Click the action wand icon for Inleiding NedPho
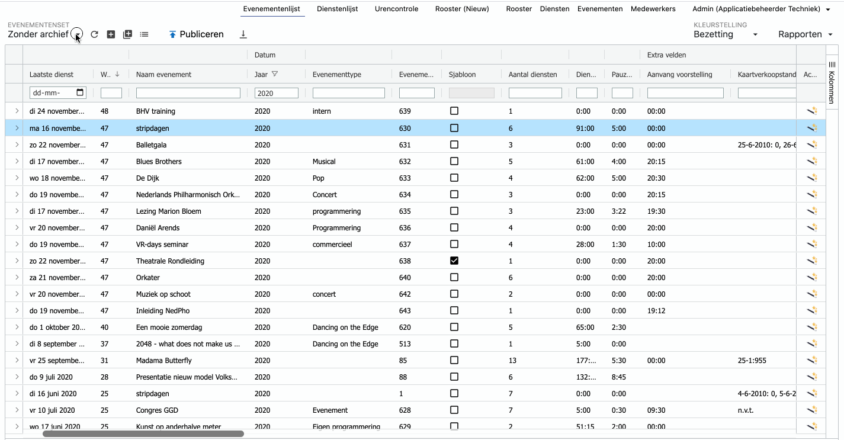The image size is (844, 440). click(811, 310)
